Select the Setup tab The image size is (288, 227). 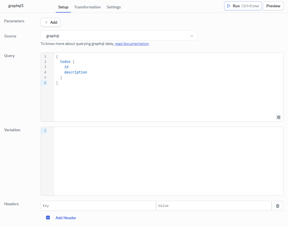pos(63,7)
